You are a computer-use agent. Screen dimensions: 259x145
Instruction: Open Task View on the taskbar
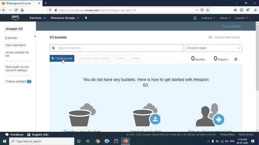pyautogui.click(x=88, y=141)
